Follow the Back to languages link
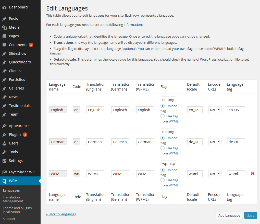The height and width of the screenshot is (224, 260). (x=61, y=214)
